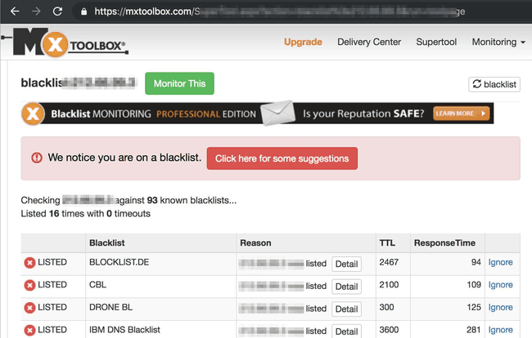Ignore the DRONE BL listing

(x=500, y=307)
